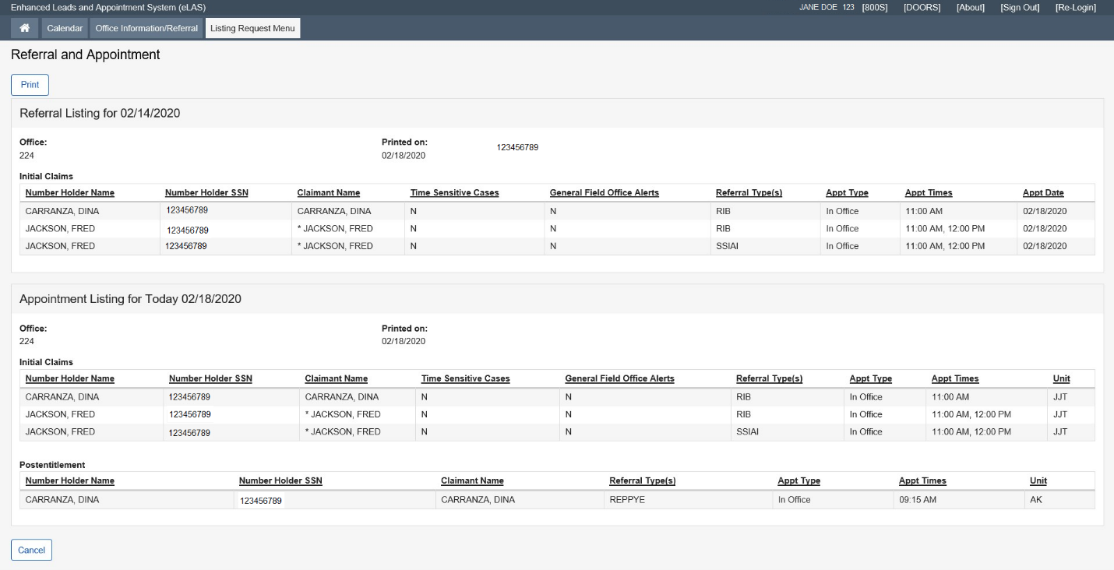Select the Listing Request Menu tab

click(x=252, y=28)
